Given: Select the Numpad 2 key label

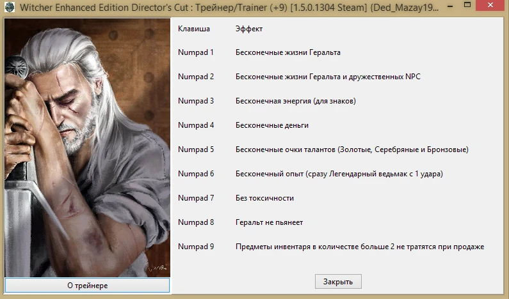Looking at the screenshot, I should coord(196,77).
